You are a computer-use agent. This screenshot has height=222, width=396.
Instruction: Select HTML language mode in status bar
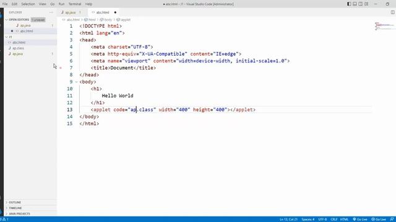[344, 220]
